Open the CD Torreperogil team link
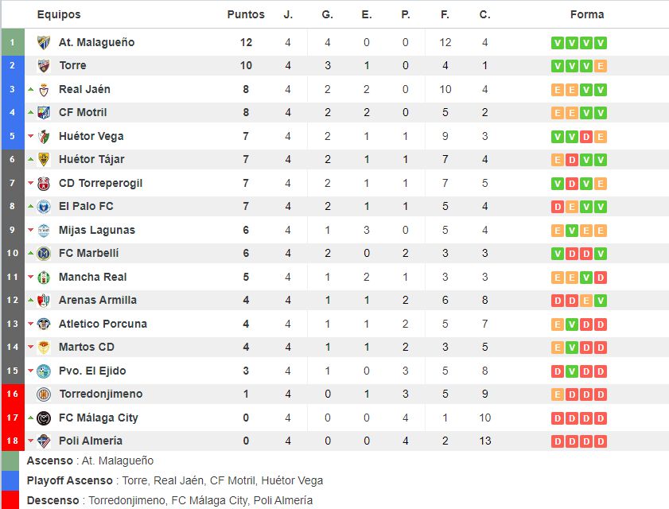 pyautogui.click(x=101, y=184)
